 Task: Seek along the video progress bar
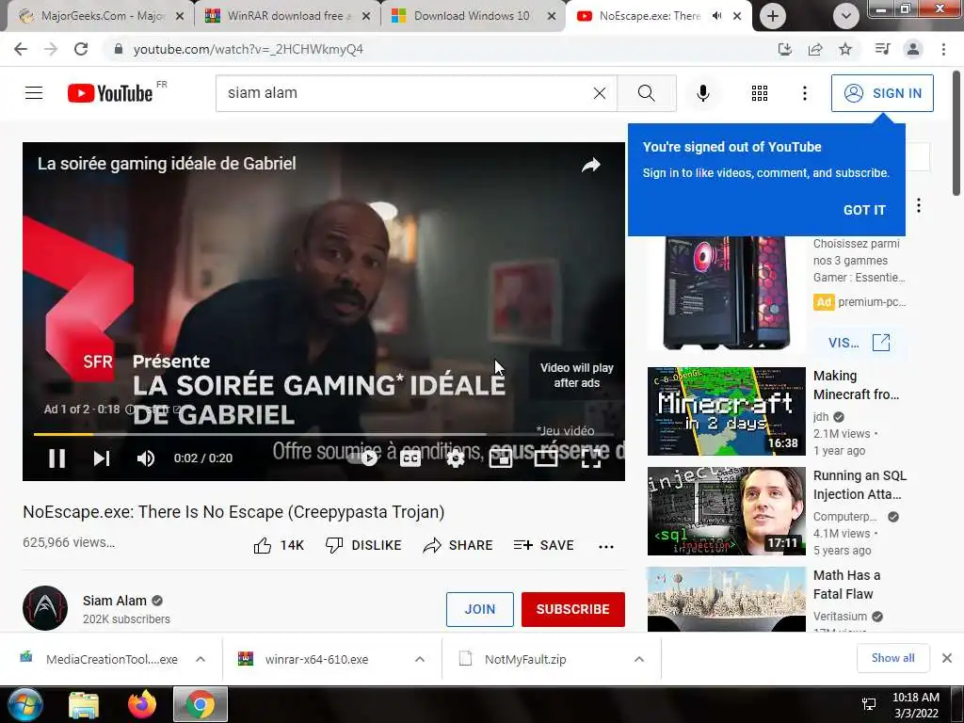(x=324, y=434)
